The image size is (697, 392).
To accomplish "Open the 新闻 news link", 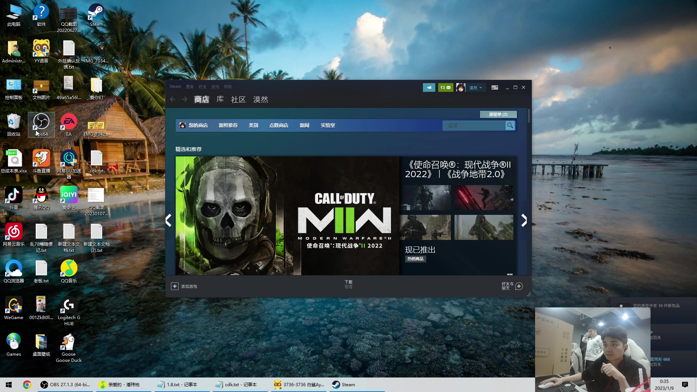I will [x=304, y=125].
